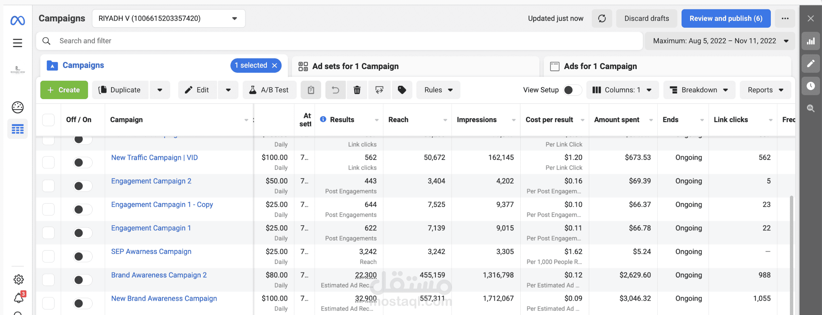Open New Brand Awareness Campaign link
The image size is (822, 315).
(x=164, y=298)
